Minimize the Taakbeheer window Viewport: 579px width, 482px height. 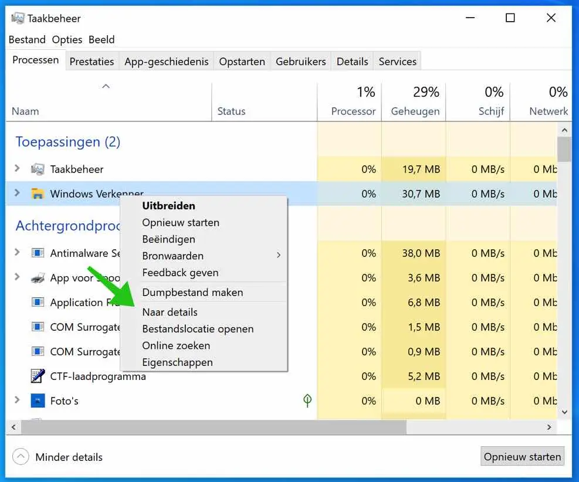pos(470,18)
